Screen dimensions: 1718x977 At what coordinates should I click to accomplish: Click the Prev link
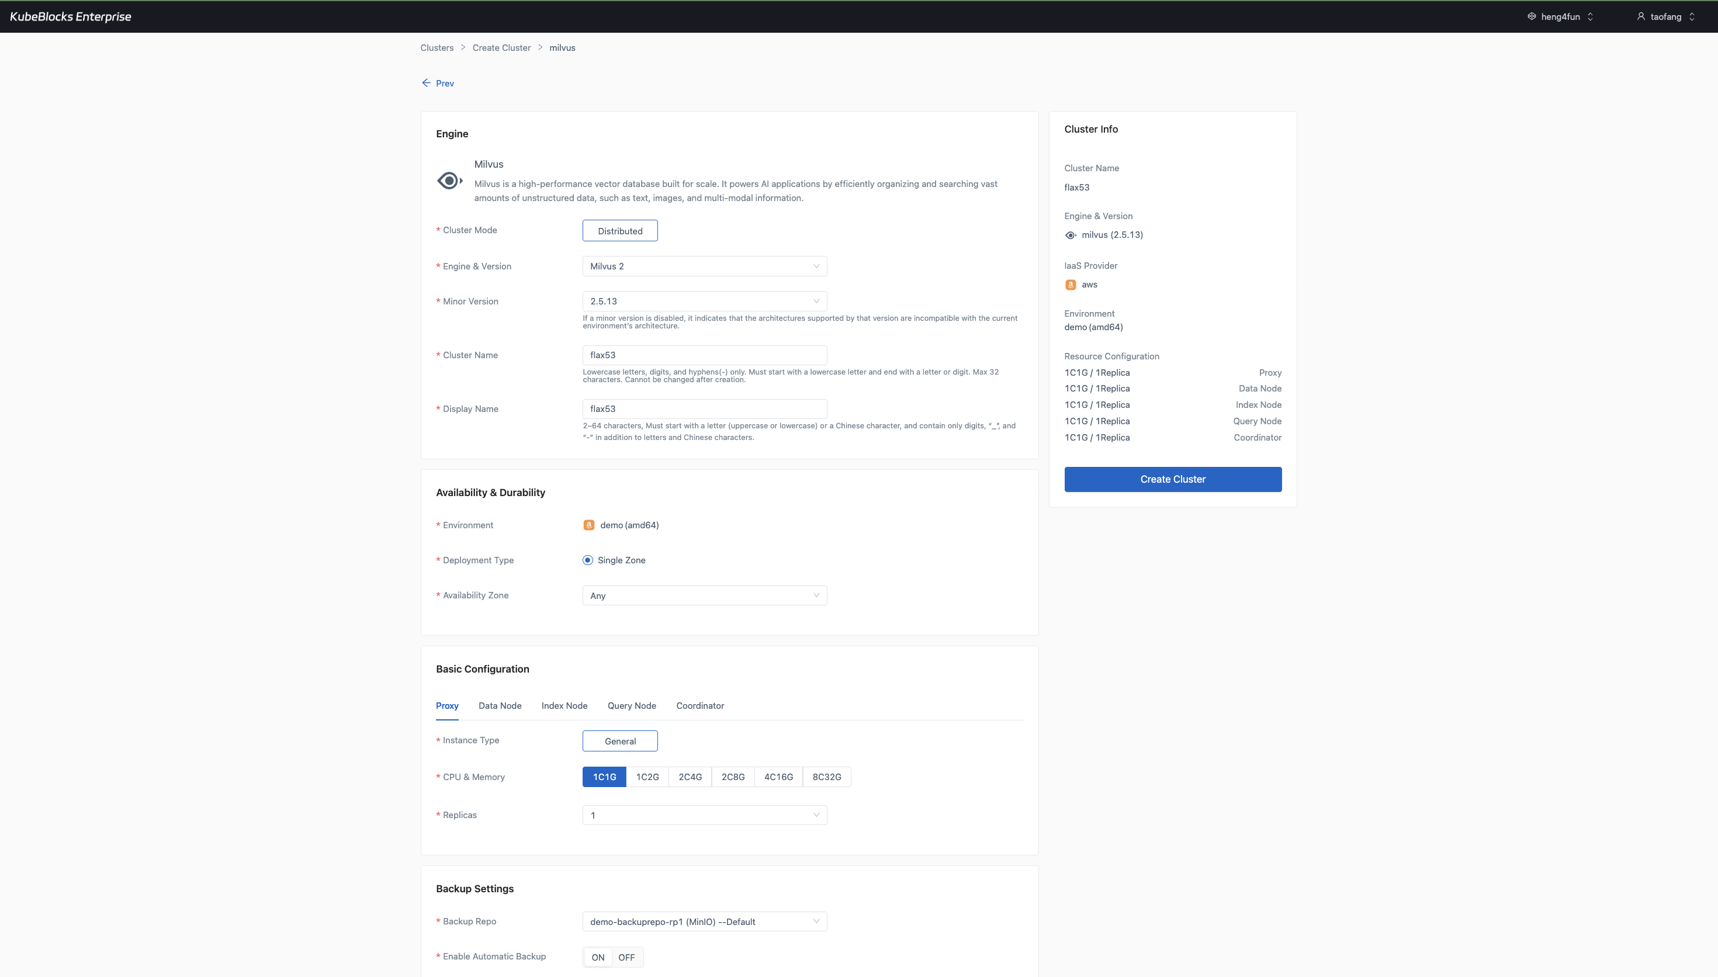pos(445,83)
